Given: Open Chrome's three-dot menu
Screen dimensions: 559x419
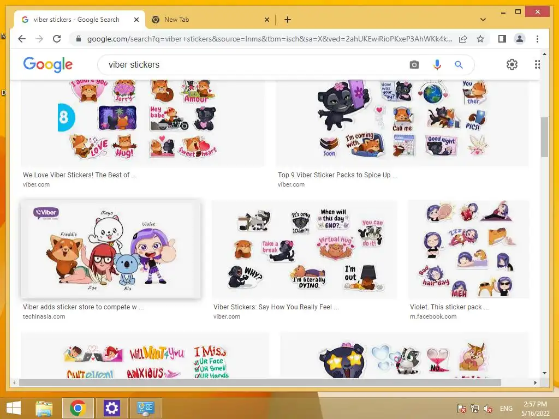Looking at the screenshot, I should [537, 39].
